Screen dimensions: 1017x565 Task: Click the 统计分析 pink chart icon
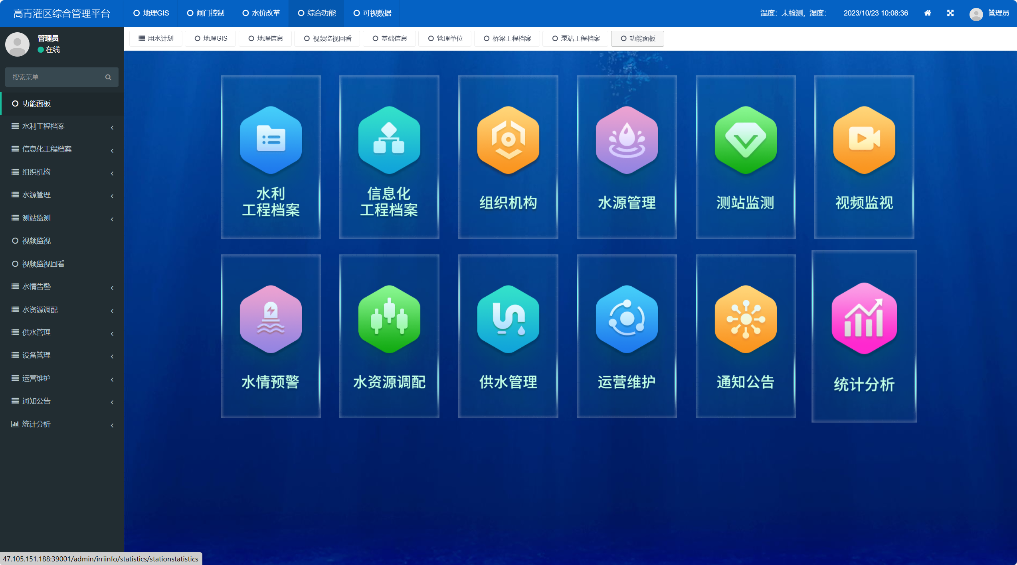(864, 319)
